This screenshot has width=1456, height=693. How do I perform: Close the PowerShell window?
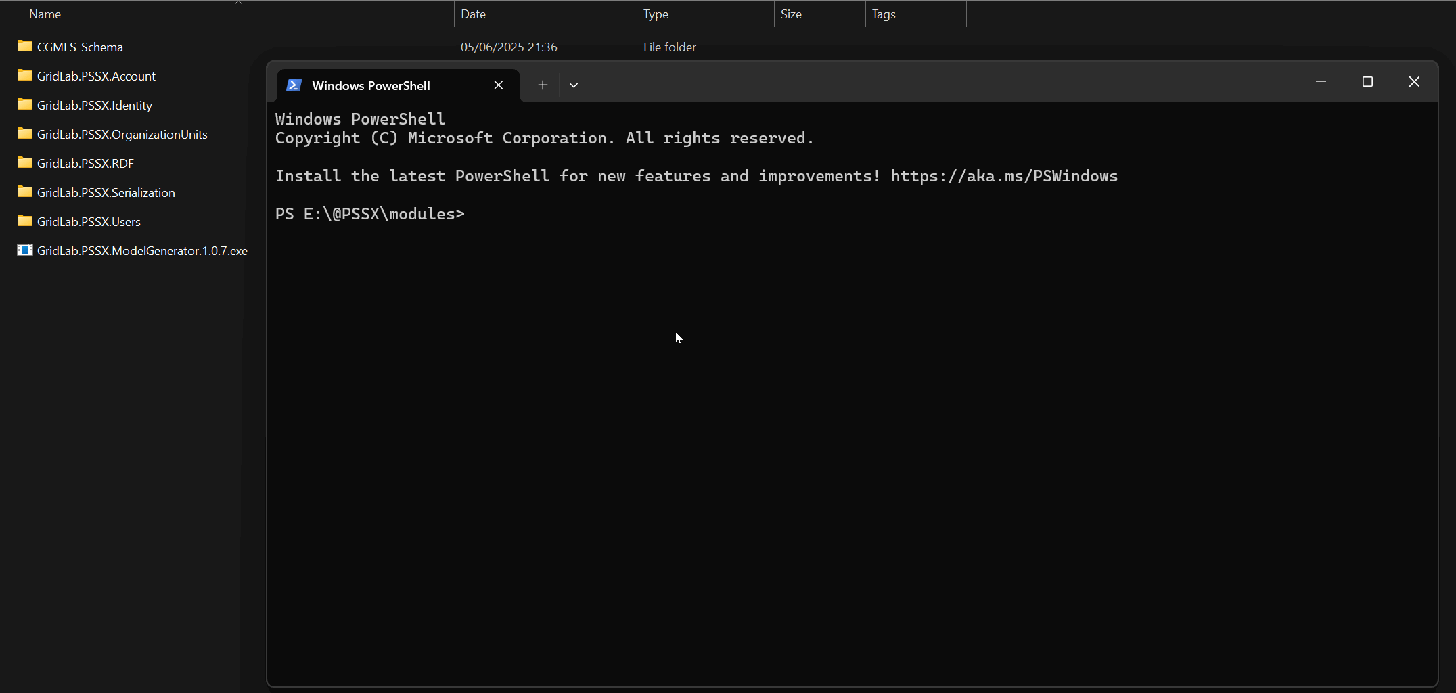pyautogui.click(x=1414, y=82)
